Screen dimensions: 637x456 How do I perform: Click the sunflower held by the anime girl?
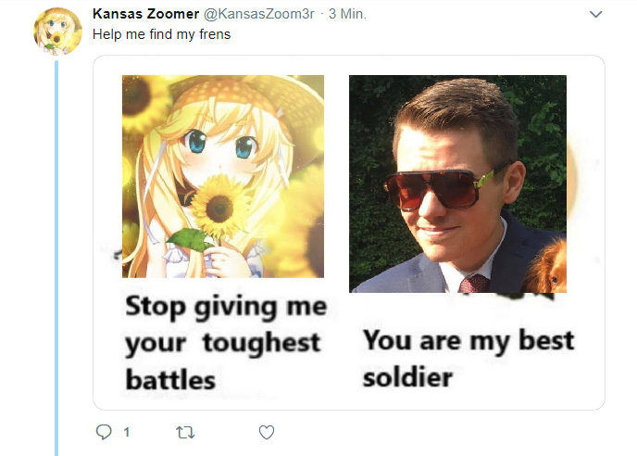click(x=219, y=207)
